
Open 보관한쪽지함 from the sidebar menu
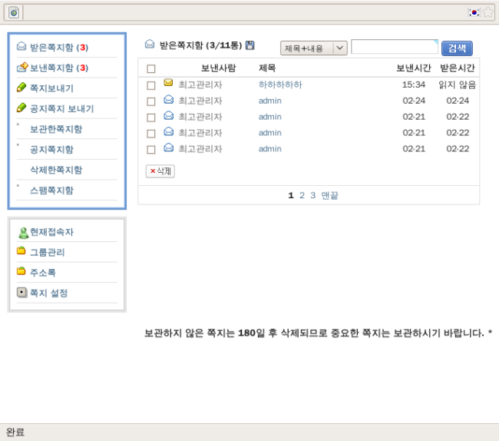click(56, 129)
